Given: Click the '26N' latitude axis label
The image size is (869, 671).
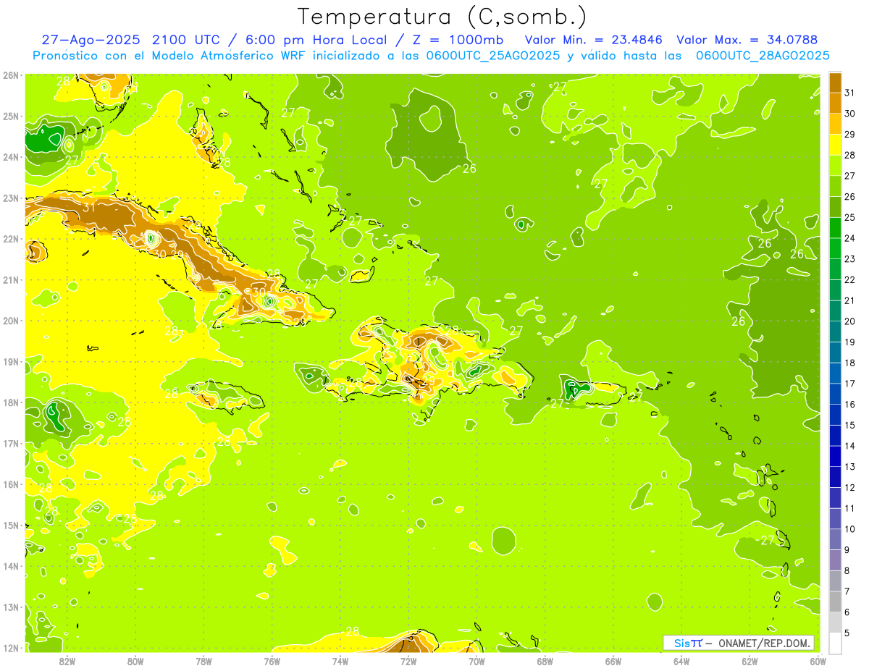Looking at the screenshot, I should [11, 75].
